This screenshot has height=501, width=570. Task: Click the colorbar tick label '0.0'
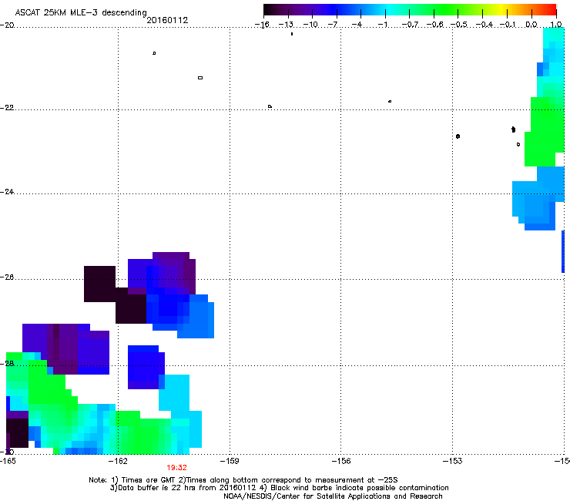pos(531,25)
